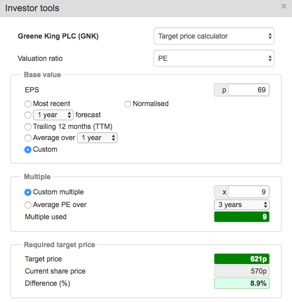Click the green Multiple used value box
The width and height of the screenshot is (292, 302).
point(242,217)
